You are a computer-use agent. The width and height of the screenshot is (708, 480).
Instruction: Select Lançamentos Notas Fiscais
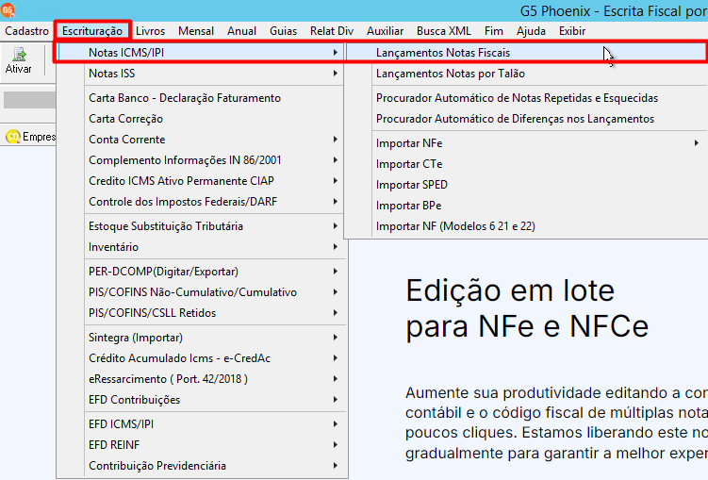pos(526,53)
